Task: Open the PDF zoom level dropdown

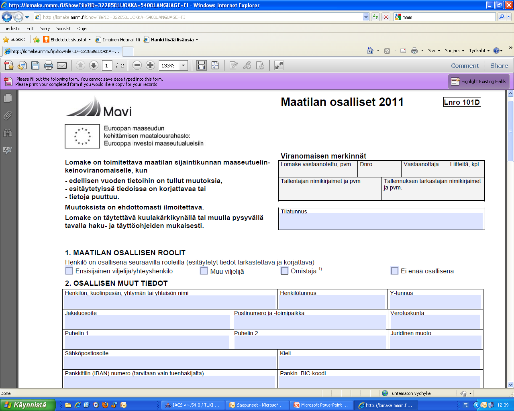Action: click(184, 65)
